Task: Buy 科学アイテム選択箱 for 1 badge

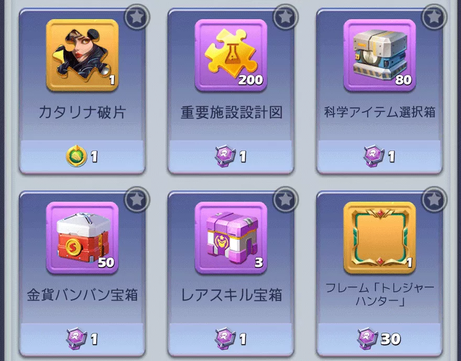Action: (380, 156)
